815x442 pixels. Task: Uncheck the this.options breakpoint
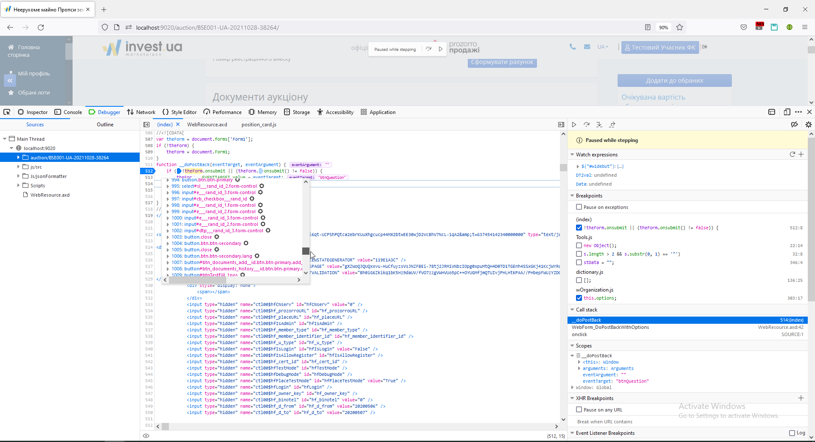pos(579,298)
